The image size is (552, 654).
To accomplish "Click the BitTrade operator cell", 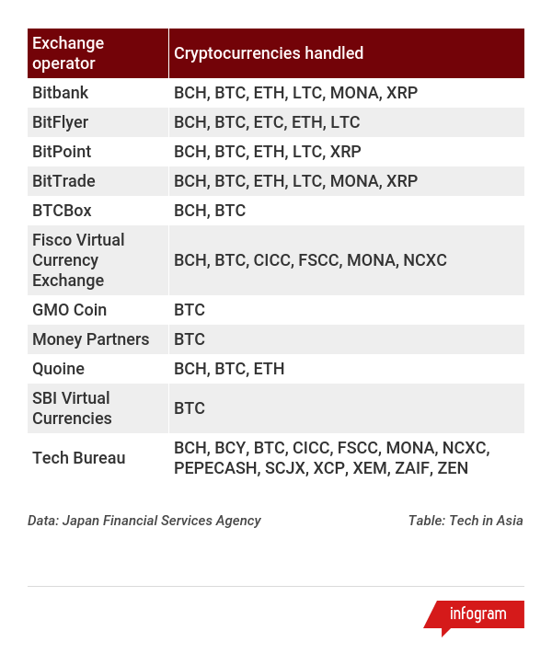I will pyautogui.click(x=98, y=181).
